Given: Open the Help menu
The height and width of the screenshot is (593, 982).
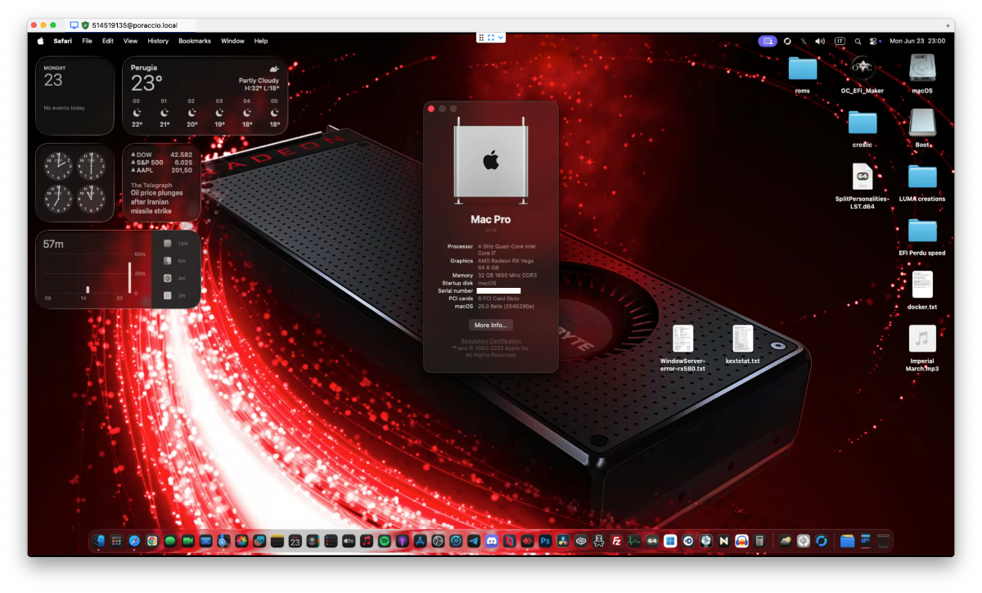Looking at the screenshot, I should point(261,41).
